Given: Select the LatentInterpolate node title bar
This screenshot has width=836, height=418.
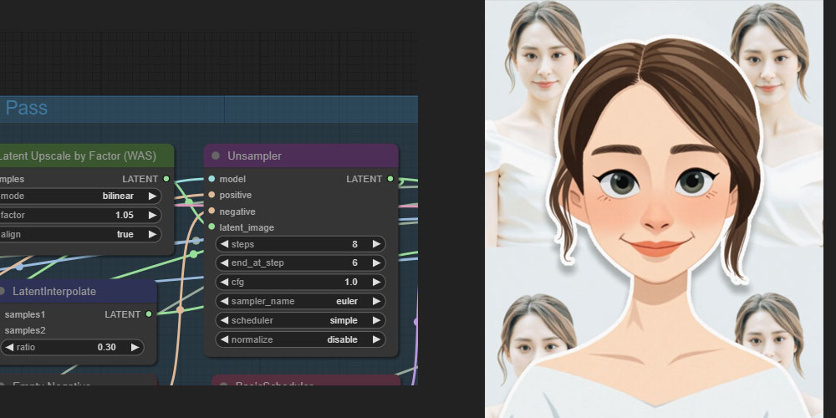Looking at the screenshot, I should pos(79,291).
